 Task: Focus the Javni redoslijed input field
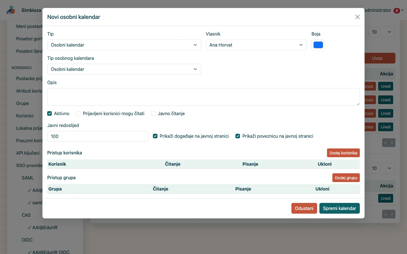click(98, 136)
